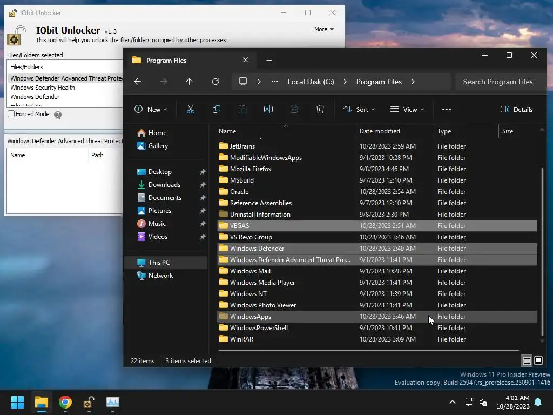Click Program Files in the breadcrumb
This screenshot has height=415, width=553.
(379, 82)
